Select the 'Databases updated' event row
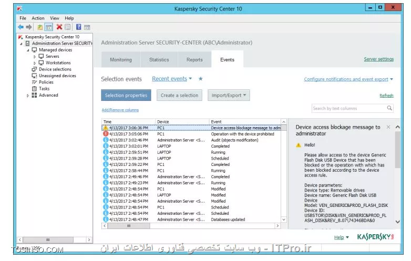 coord(191,220)
